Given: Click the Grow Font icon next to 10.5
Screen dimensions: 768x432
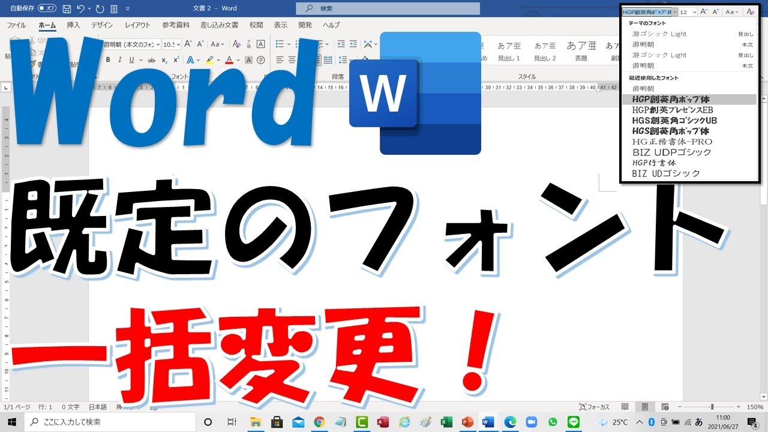Looking at the screenshot, I should pyautogui.click(x=188, y=44).
